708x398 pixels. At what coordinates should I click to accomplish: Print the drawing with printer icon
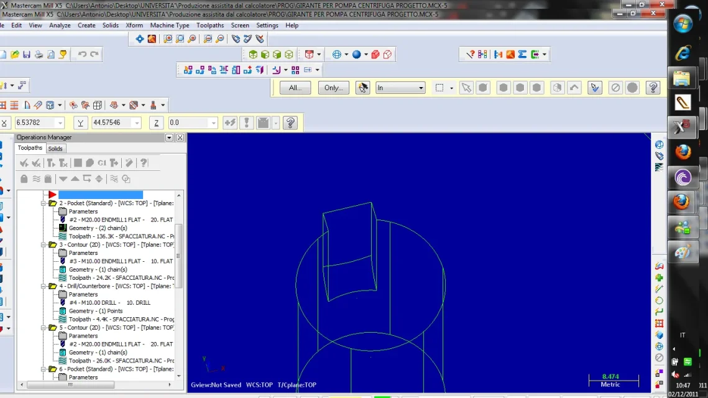(39, 54)
